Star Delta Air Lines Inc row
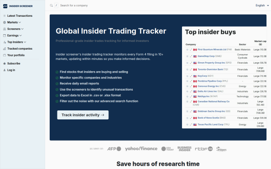271x169 pixels. [x=187, y=91]
